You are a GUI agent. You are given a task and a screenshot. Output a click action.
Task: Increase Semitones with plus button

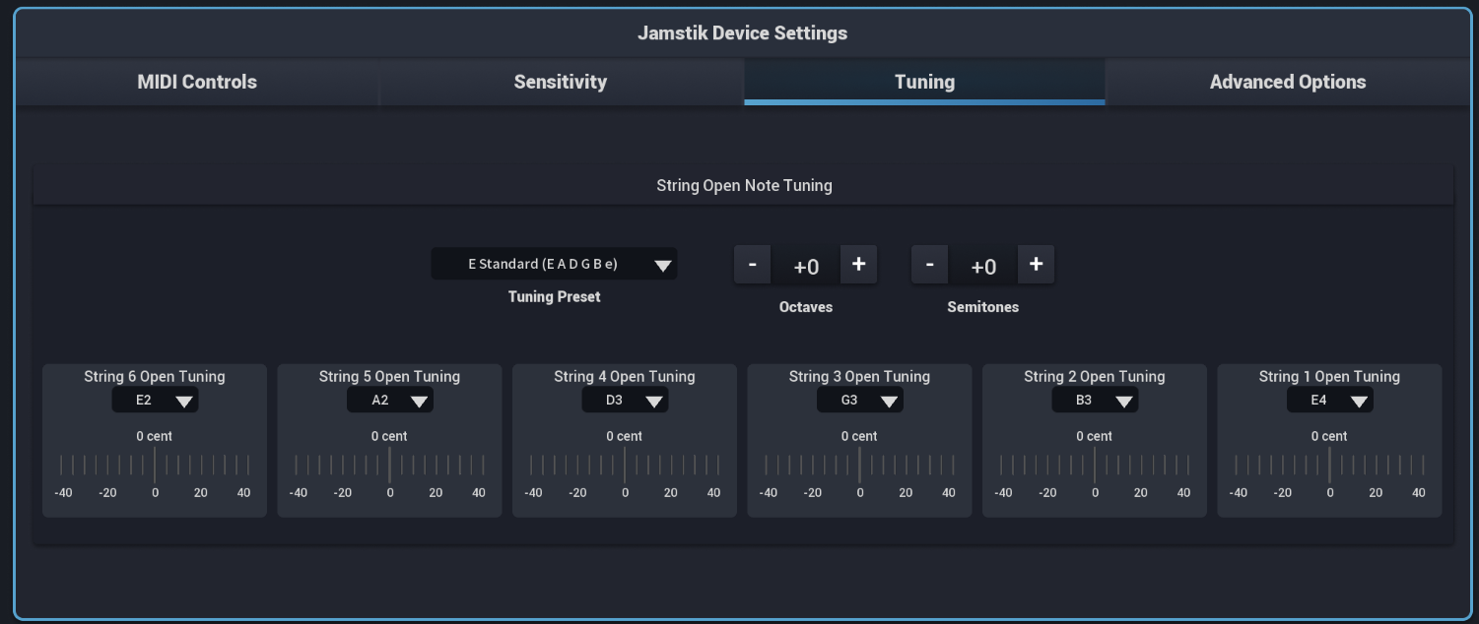1036,265
